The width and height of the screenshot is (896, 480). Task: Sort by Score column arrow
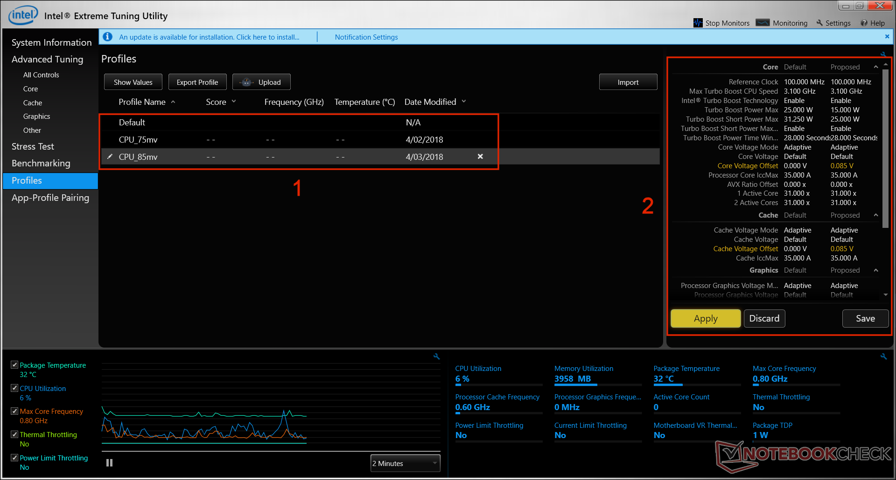[234, 102]
